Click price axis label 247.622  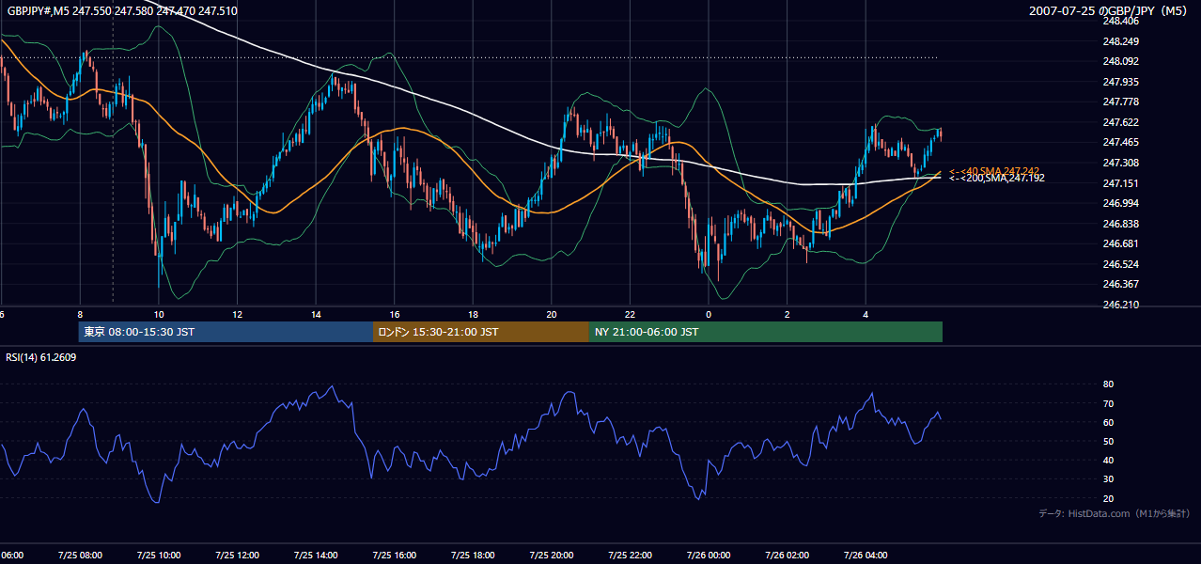click(x=1121, y=122)
